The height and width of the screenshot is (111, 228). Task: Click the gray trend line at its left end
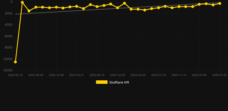click(x=16, y=14)
